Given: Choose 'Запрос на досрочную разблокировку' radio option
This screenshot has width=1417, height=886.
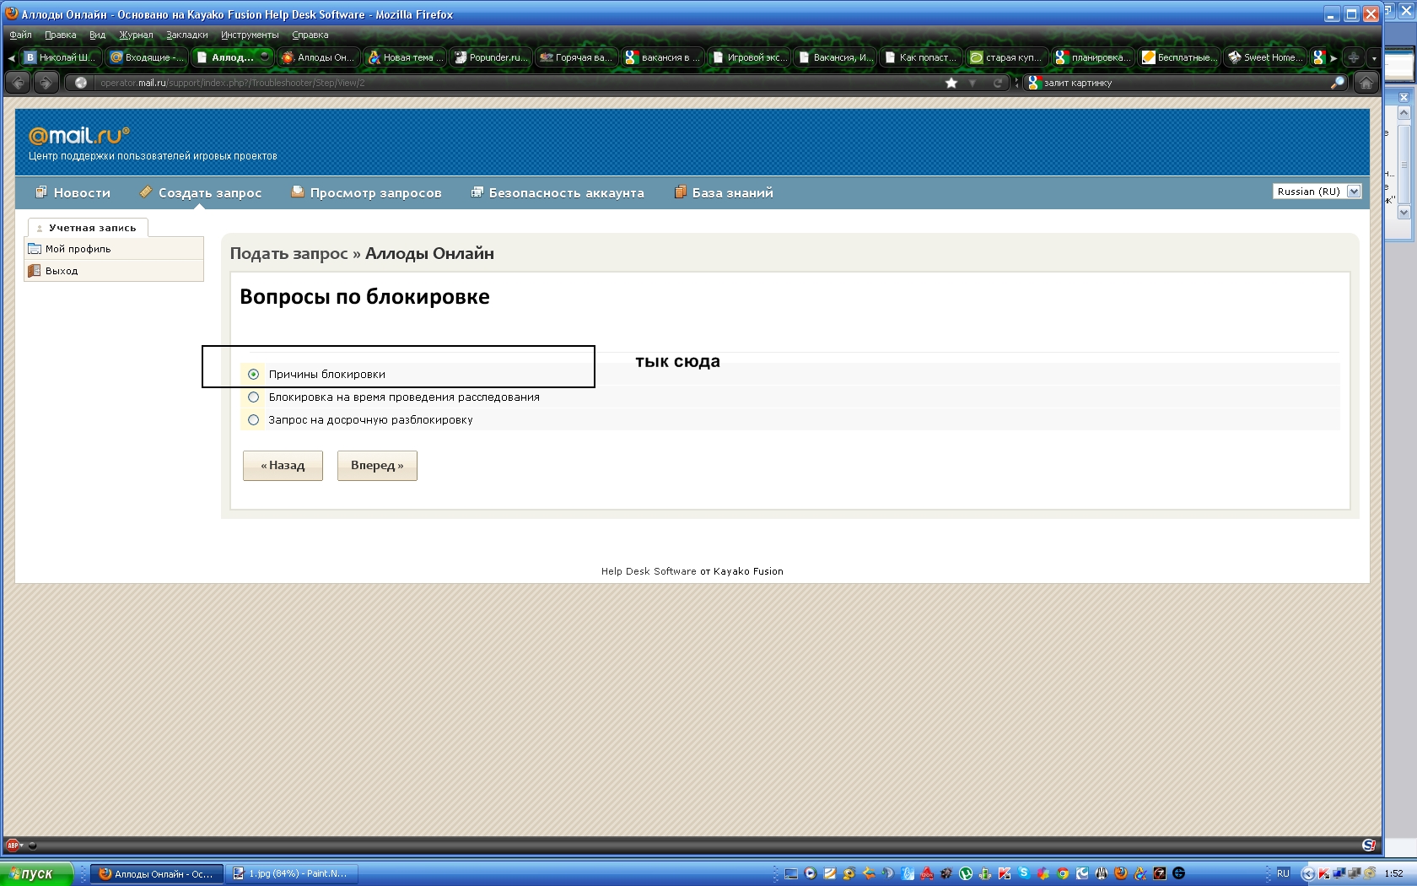Looking at the screenshot, I should coord(254,419).
